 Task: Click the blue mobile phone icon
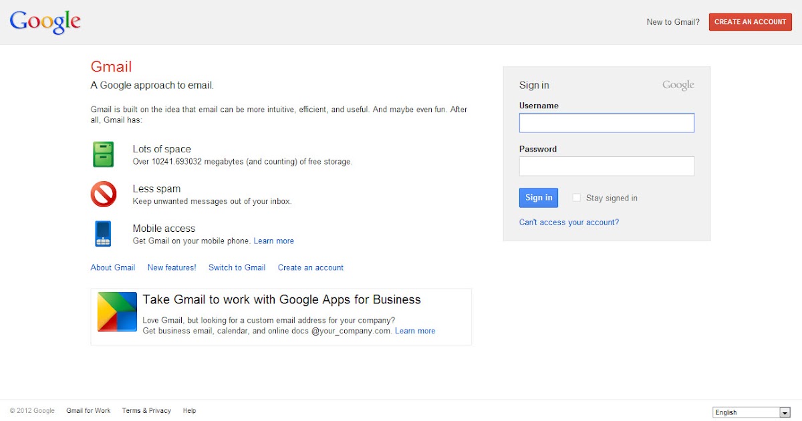[103, 234]
